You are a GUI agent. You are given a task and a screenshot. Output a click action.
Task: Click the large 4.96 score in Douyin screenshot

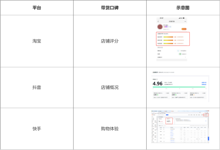158,84
